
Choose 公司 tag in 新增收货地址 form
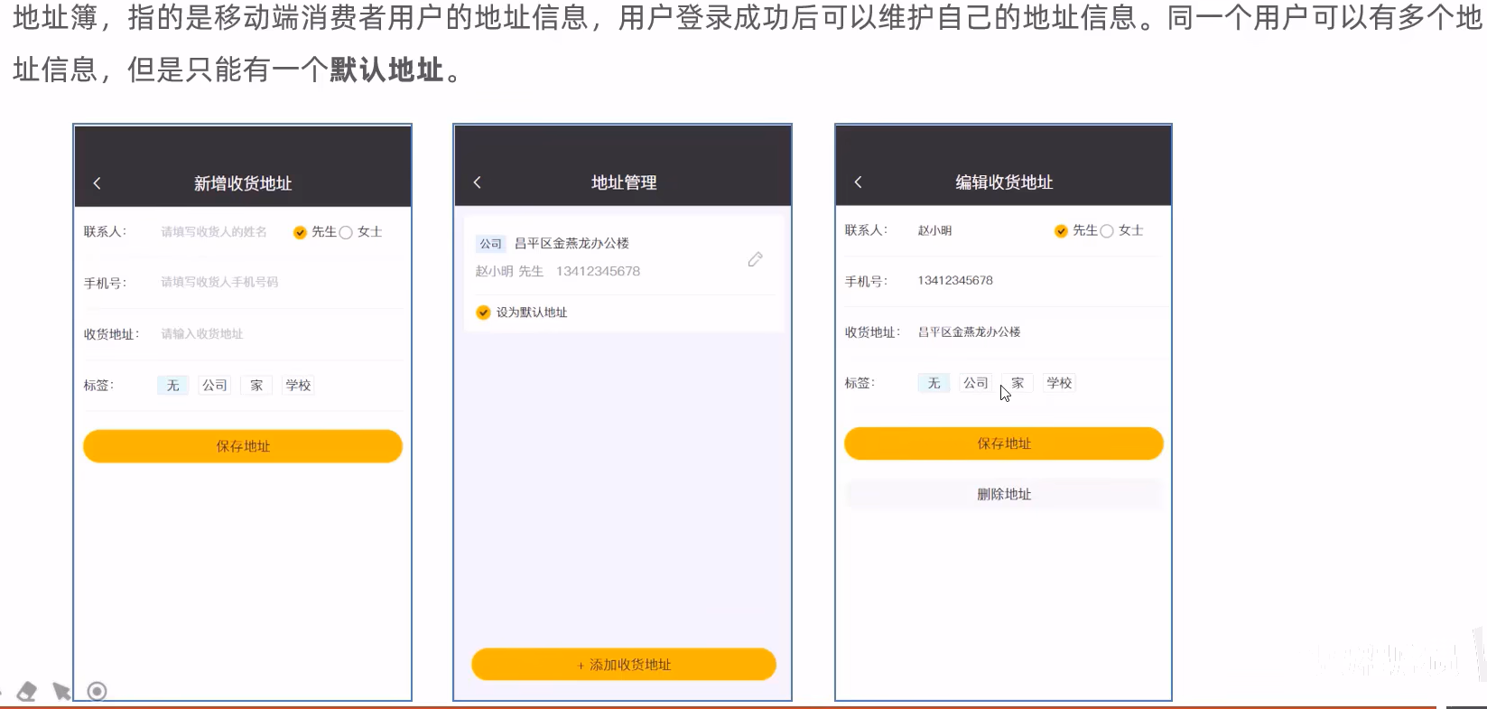[215, 386]
